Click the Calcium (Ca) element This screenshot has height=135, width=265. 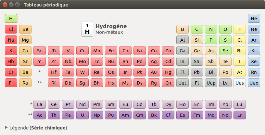point(25,51)
